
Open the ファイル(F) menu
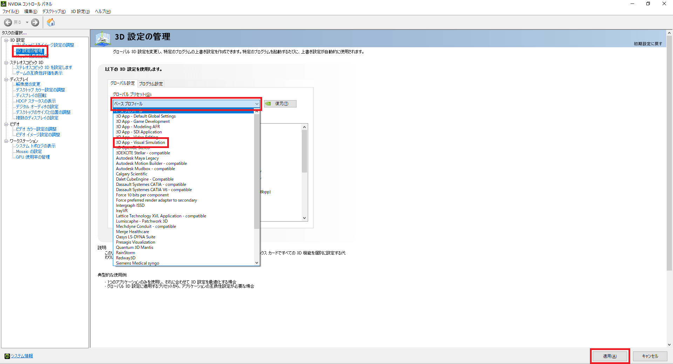pos(11,12)
